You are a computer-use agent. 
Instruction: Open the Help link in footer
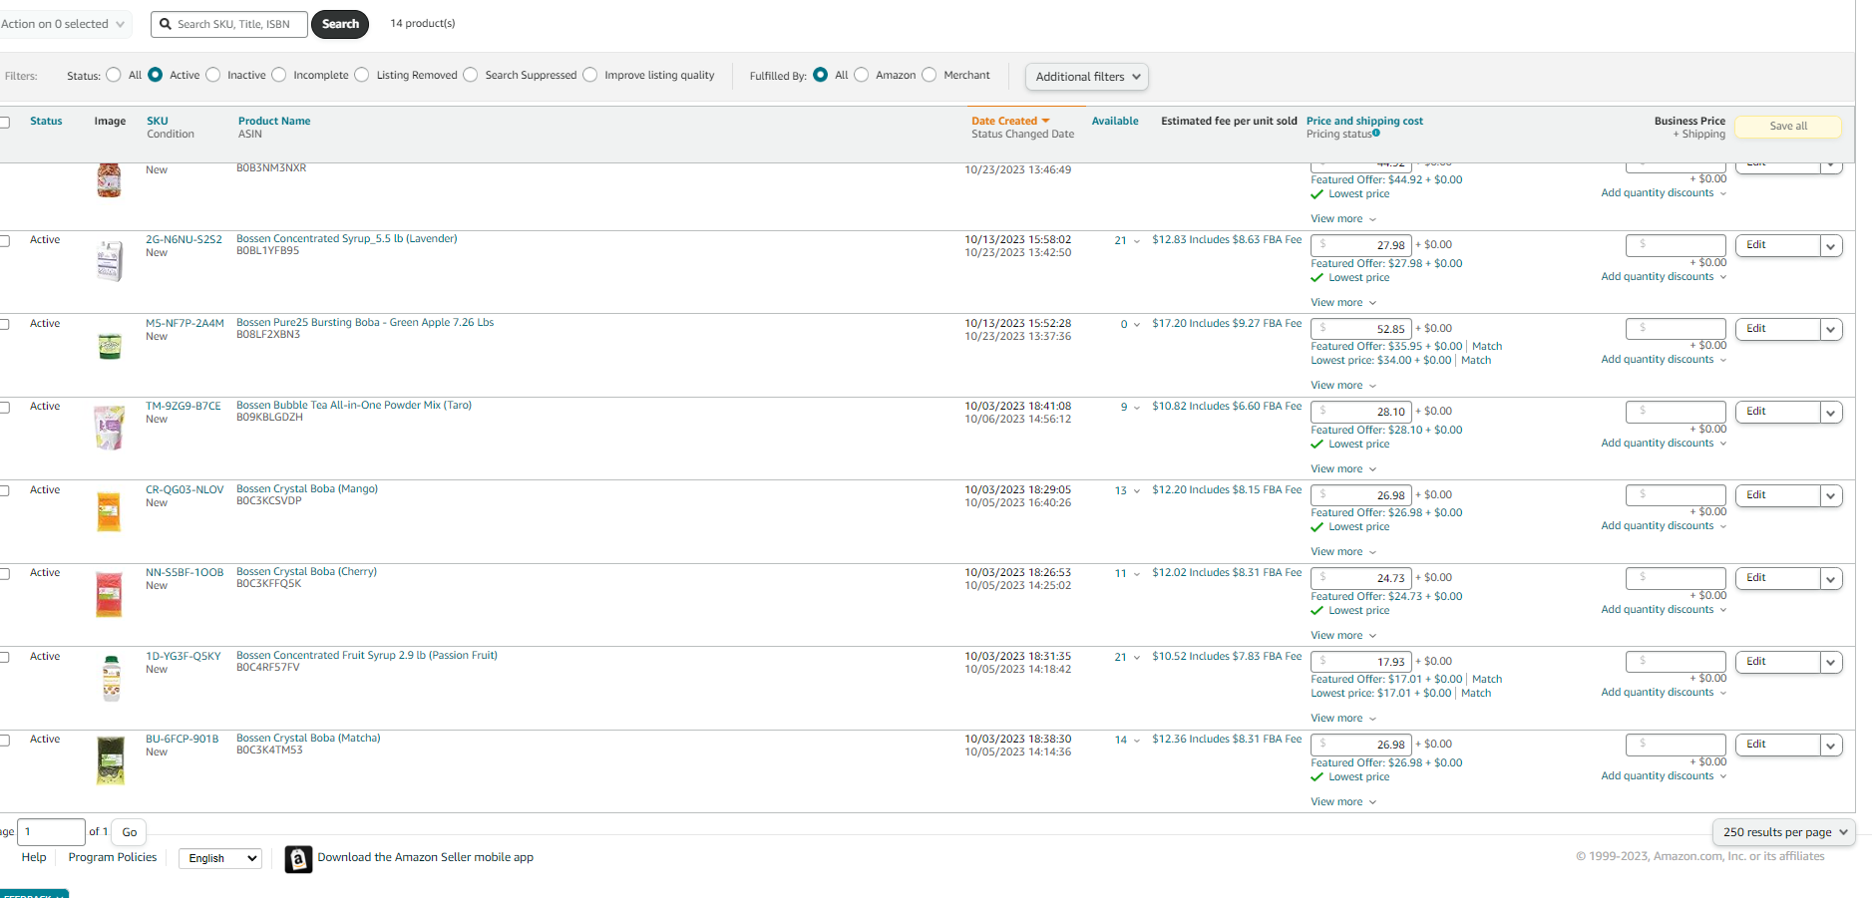(34, 857)
